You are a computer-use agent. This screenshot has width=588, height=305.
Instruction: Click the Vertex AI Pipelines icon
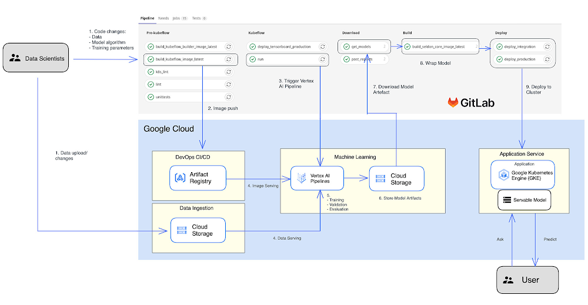pyautogui.click(x=302, y=178)
